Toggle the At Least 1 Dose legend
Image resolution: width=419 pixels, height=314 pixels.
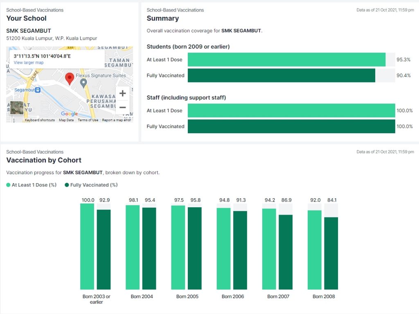[x=32, y=185]
